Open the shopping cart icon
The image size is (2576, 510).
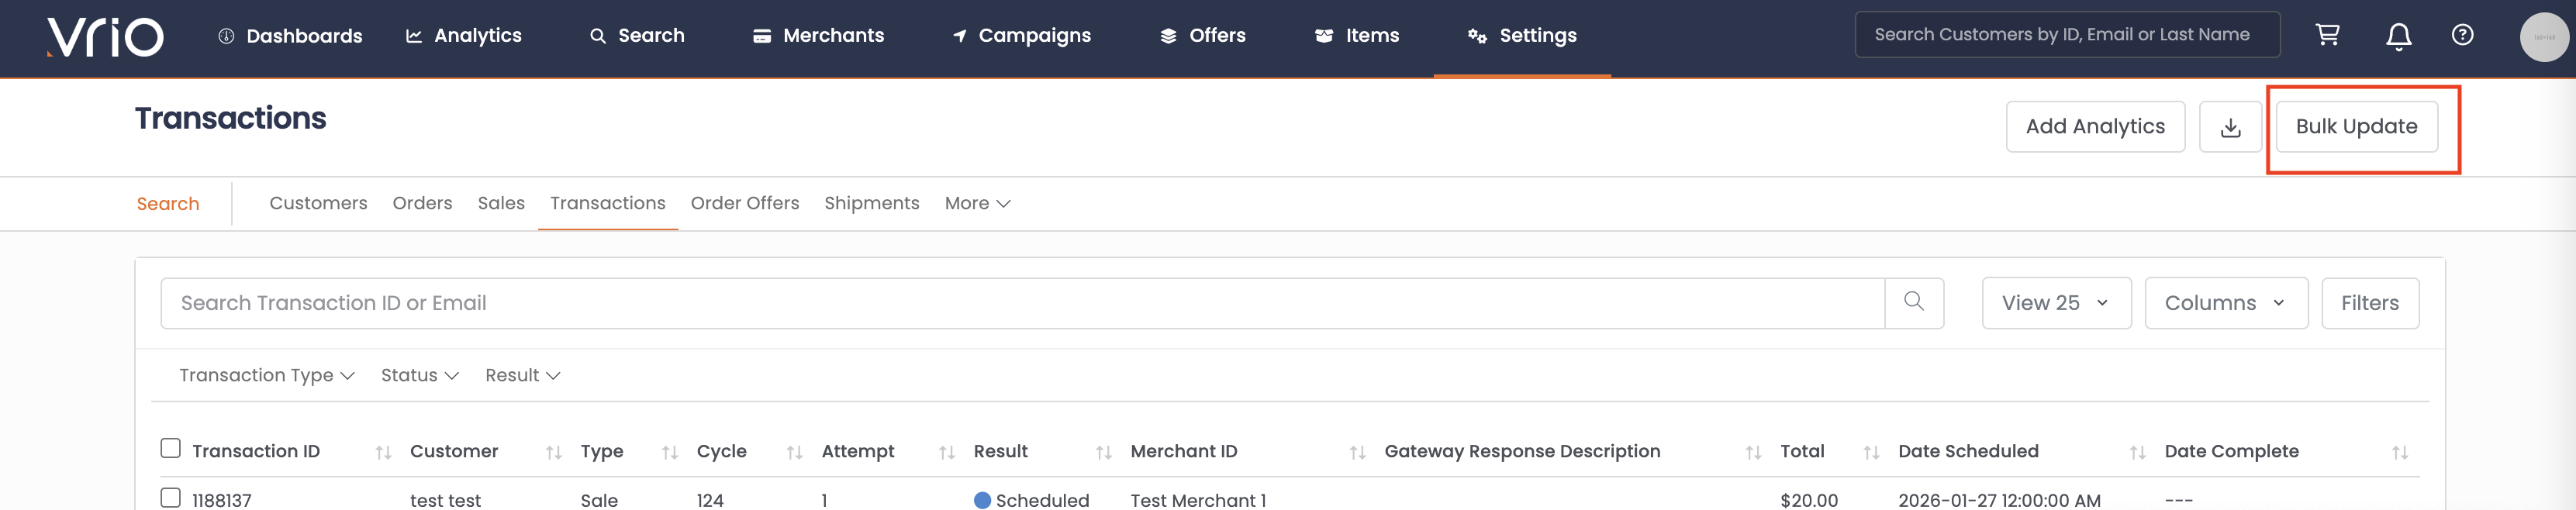pos(2327,35)
